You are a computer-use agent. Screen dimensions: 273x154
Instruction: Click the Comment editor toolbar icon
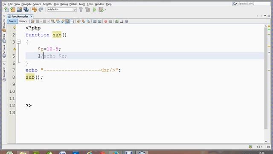click(117, 21)
